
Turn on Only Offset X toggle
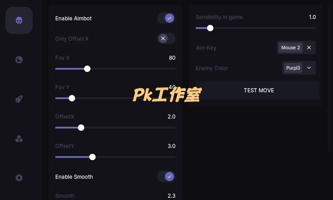click(166, 38)
